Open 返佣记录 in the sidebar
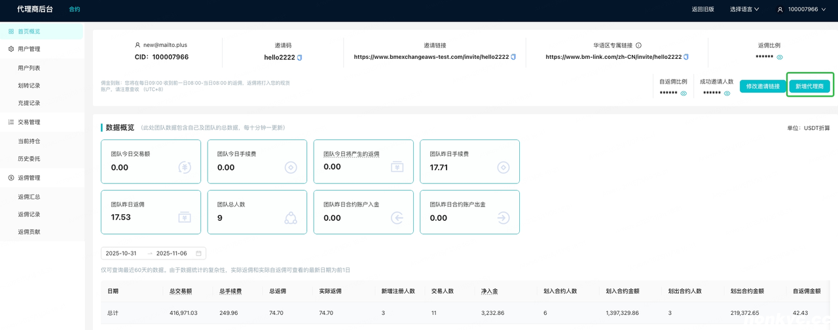Image resolution: width=838 pixels, height=330 pixels. pos(29,214)
